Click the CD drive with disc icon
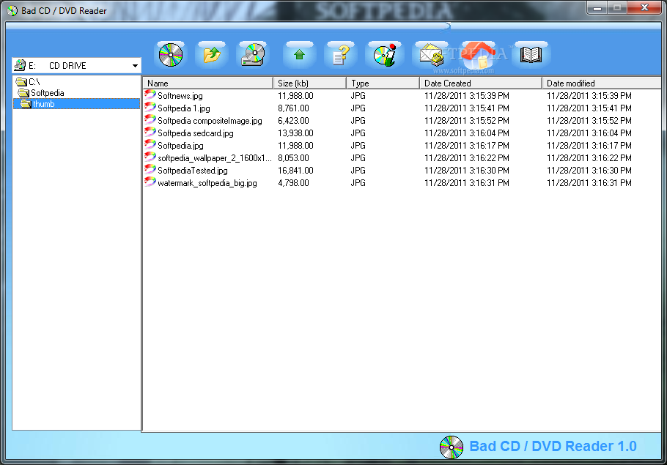Viewport: 667px width, 465px height. [x=253, y=55]
